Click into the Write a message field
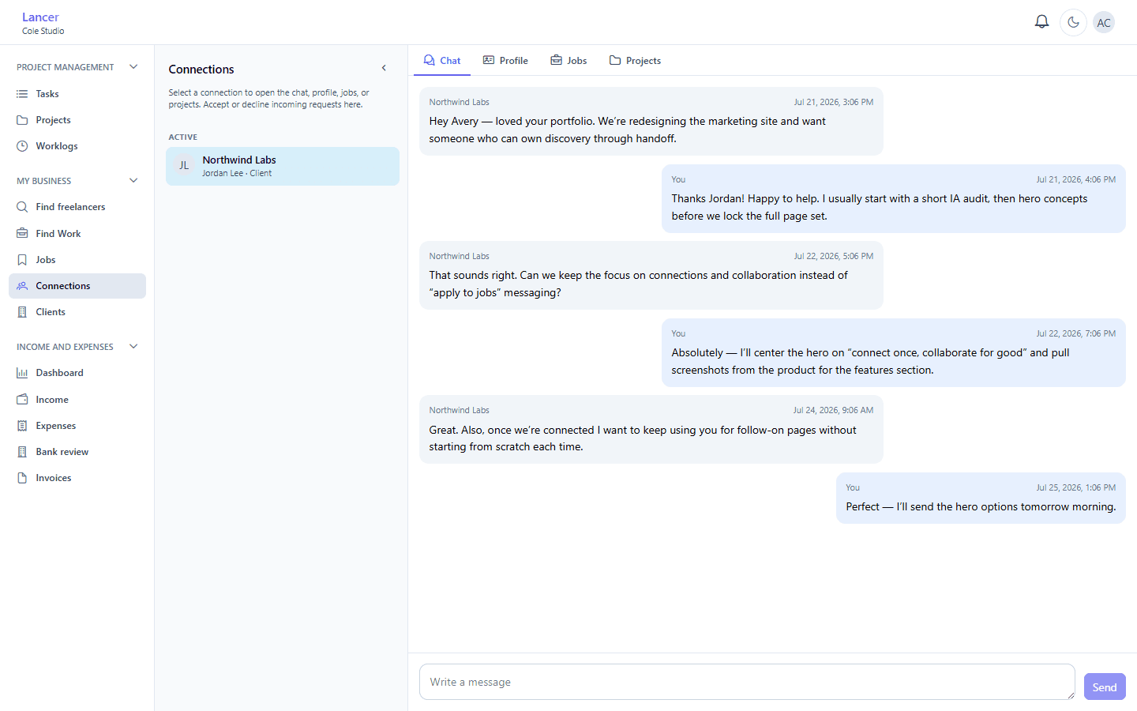 (x=747, y=682)
